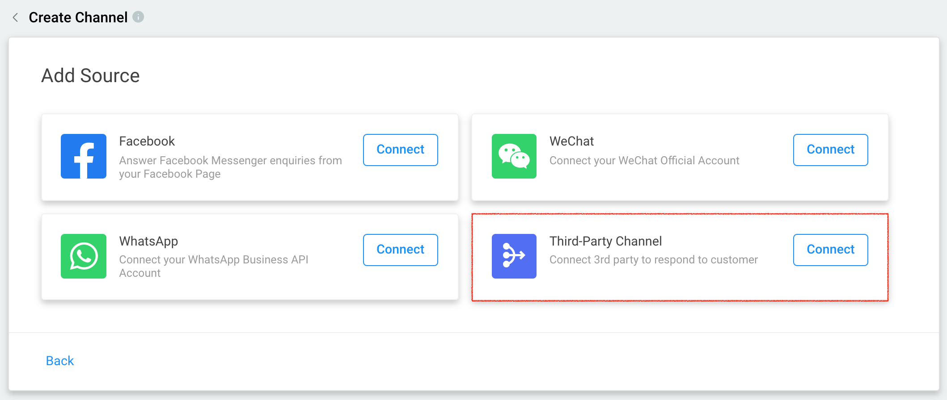
Task: Click the Facebook logo icon
Action: [x=84, y=156]
